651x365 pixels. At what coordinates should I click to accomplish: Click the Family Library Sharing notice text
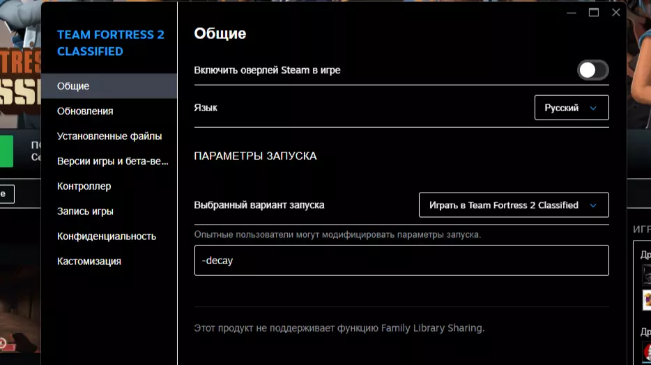point(339,328)
